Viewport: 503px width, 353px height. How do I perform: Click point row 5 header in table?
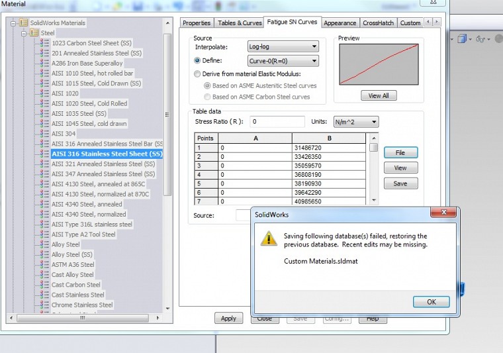206,184
